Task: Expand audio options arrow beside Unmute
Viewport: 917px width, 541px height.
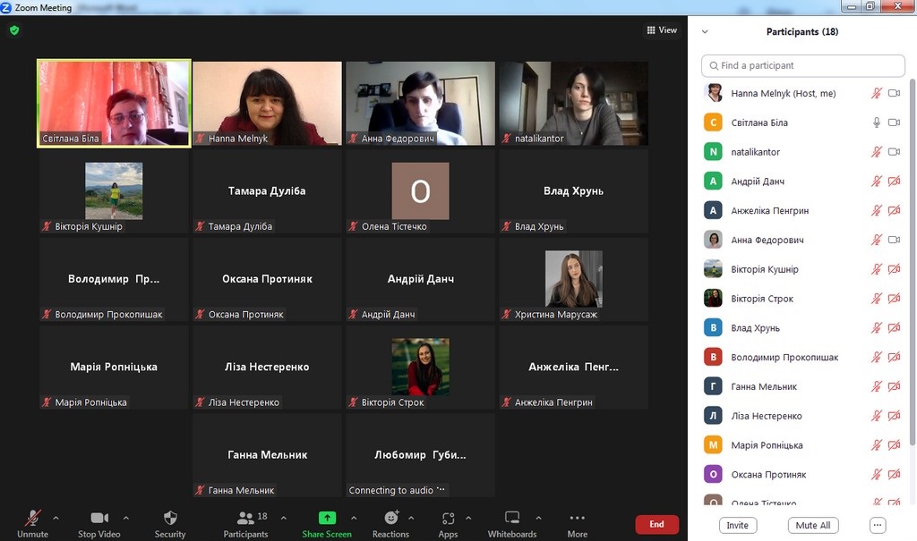Action: tap(56, 518)
